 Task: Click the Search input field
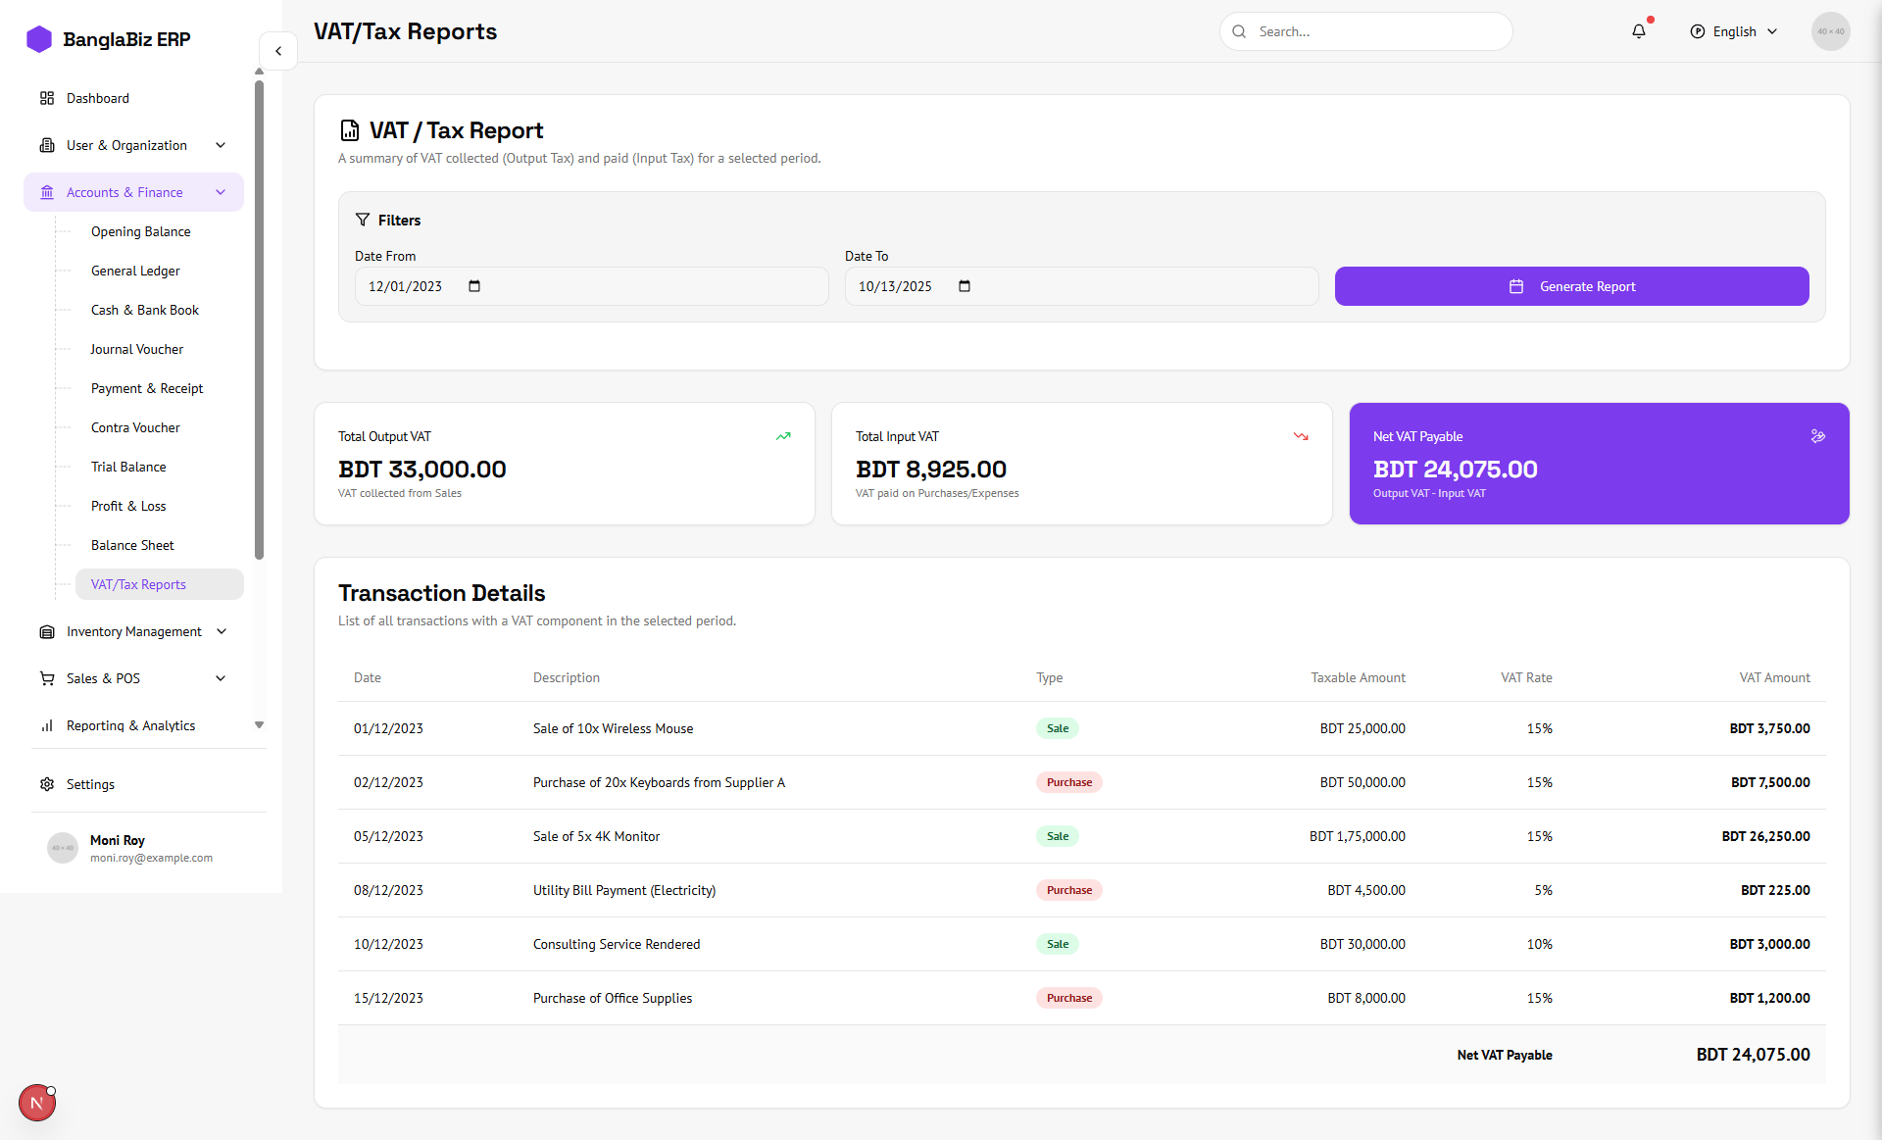coord(1377,31)
